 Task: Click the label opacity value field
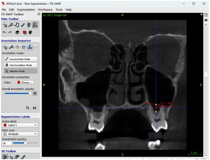click(7, 143)
